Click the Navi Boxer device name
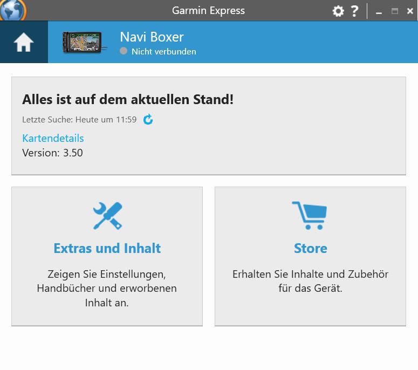 [x=152, y=37]
